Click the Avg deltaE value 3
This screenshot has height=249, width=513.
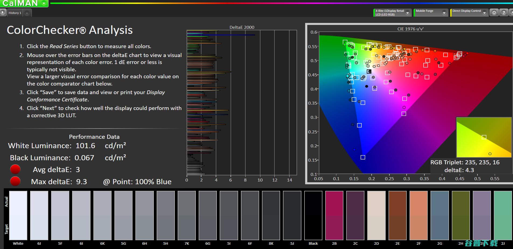tap(78, 170)
